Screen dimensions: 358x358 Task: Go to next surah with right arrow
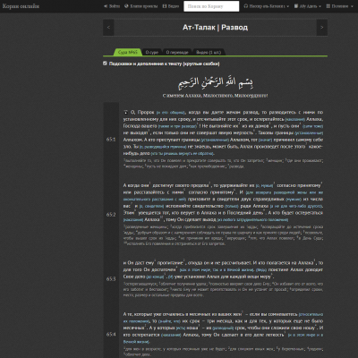tap(322, 28)
